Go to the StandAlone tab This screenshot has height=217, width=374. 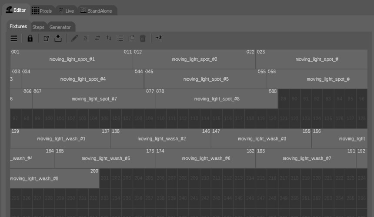96,11
